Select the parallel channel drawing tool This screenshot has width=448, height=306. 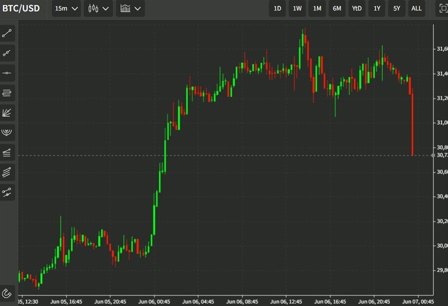[x=7, y=172]
